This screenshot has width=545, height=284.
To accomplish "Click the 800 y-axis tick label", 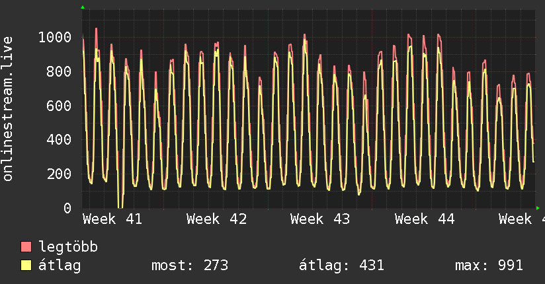I will 59,71.
